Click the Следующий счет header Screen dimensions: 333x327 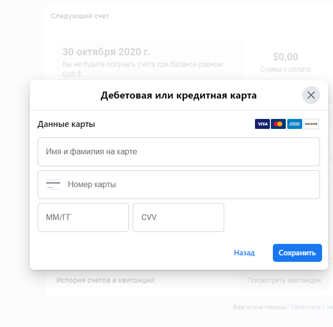click(x=80, y=16)
